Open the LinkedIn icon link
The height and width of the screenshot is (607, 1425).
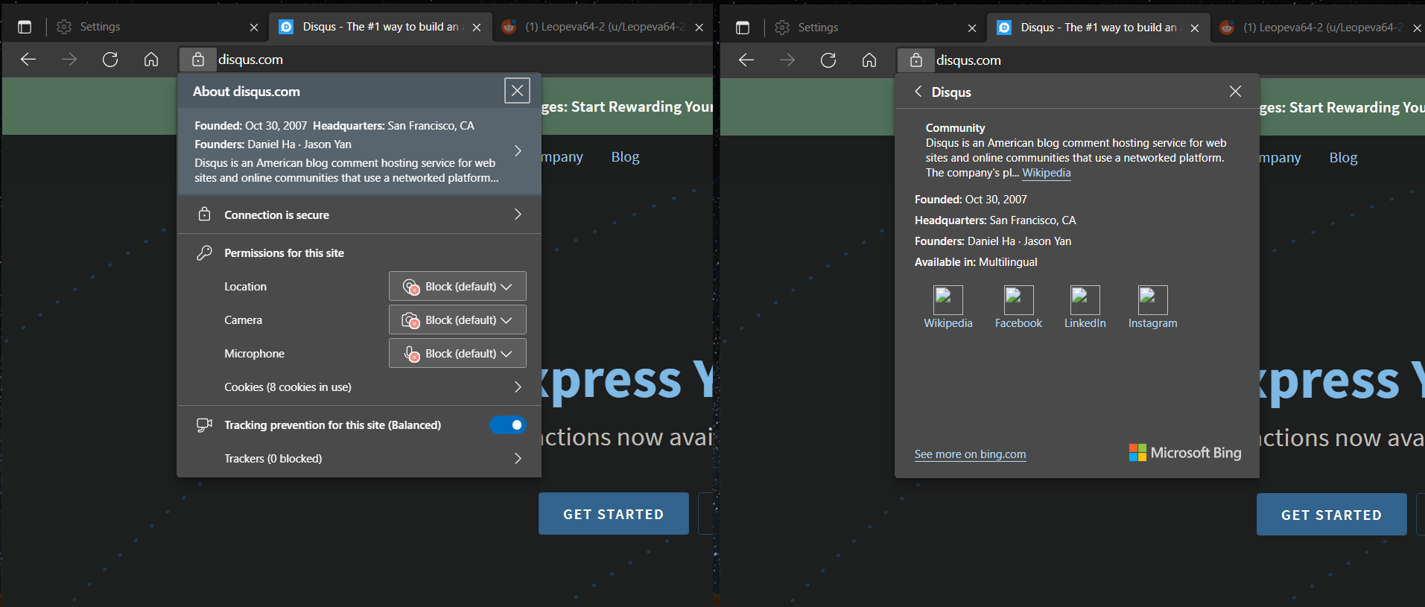pos(1085,300)
